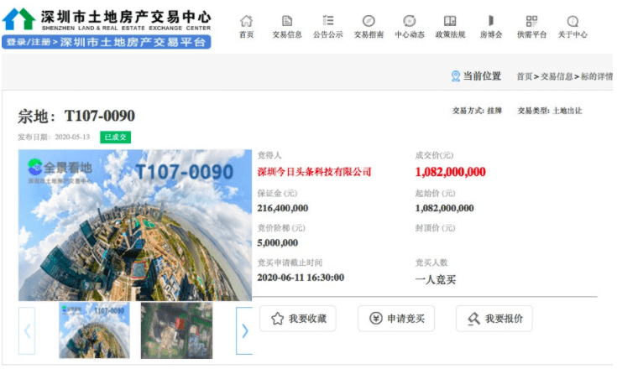617x369 pixels.
Task: Click the 我要报价 bid button
Action: click(494, 319)
